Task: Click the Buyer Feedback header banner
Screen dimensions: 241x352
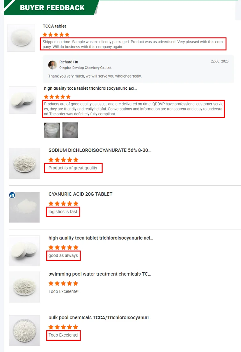Action: 51,8
